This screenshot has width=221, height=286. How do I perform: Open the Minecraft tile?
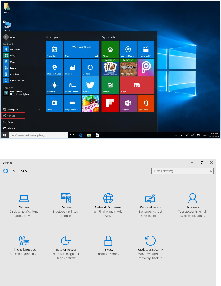point(128,67)
